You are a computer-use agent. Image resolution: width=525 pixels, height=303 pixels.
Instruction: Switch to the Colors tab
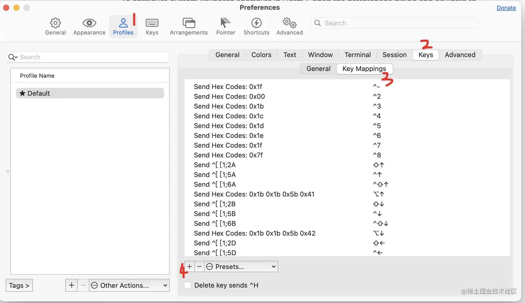[261, 55]
